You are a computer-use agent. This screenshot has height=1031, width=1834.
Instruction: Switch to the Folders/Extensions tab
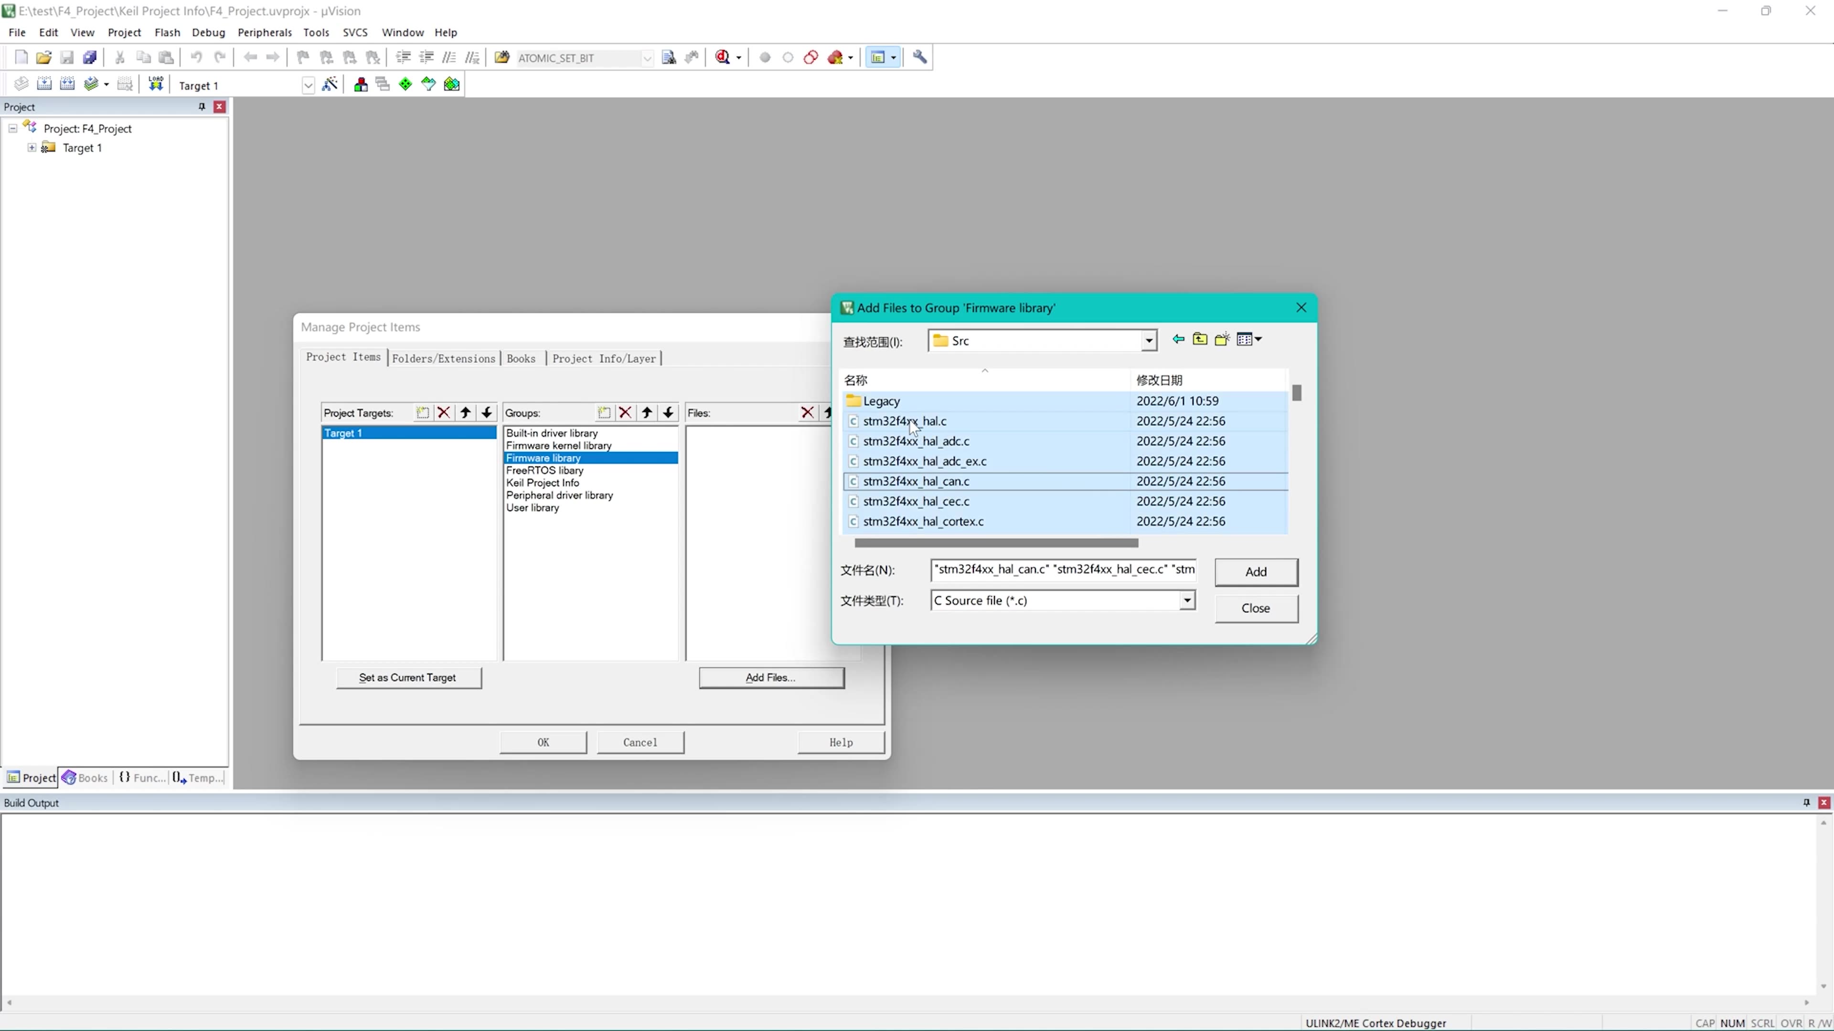point(444,358)
